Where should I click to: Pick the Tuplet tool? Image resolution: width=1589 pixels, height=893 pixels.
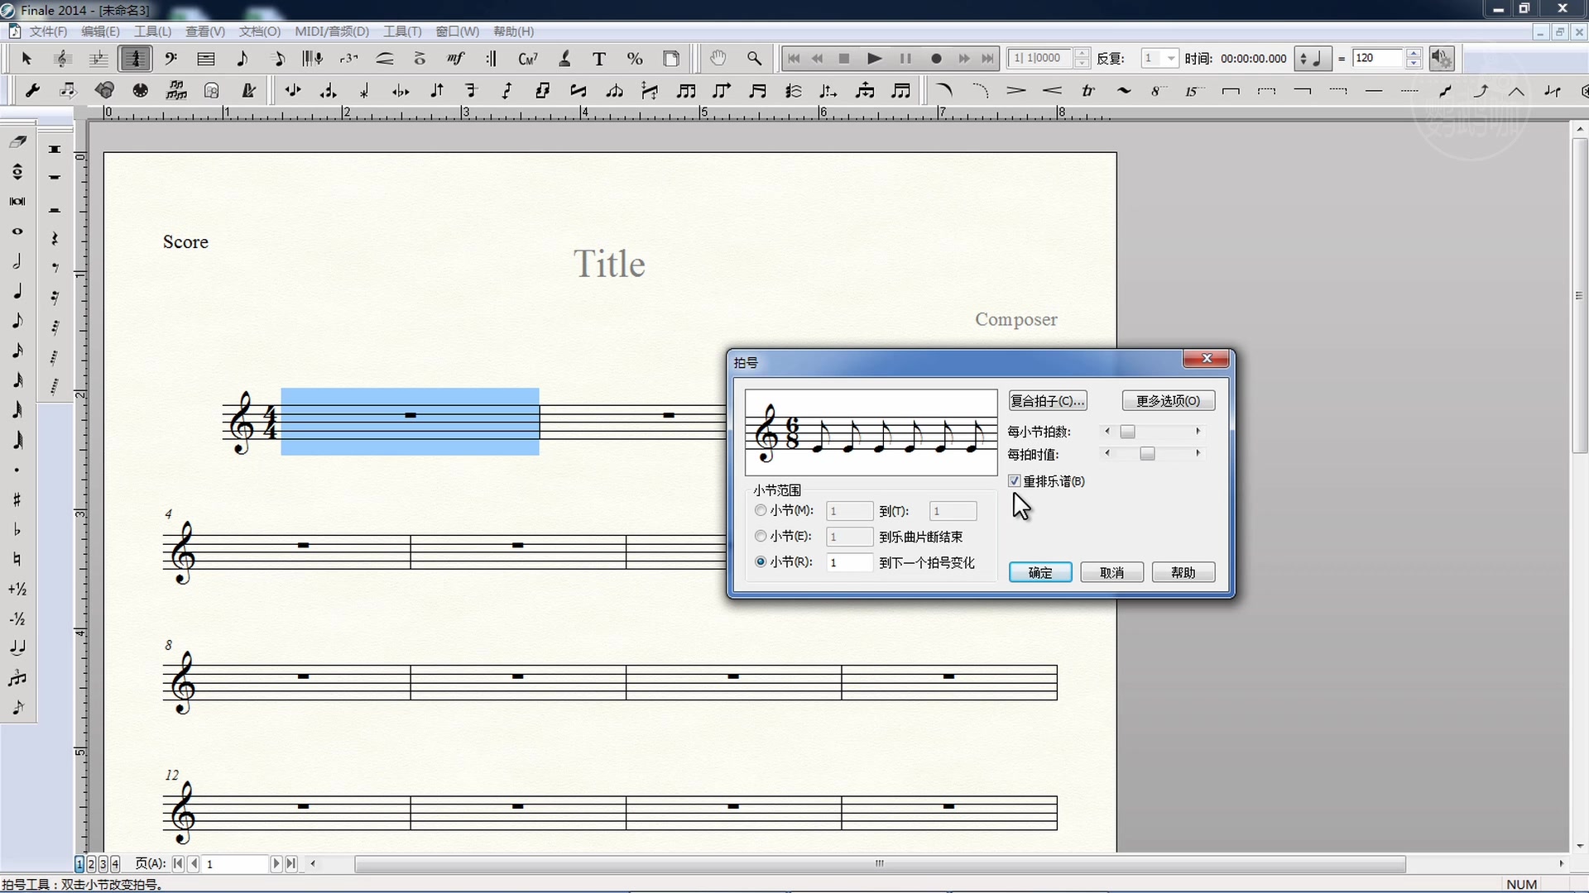click(x=348, y=59)
